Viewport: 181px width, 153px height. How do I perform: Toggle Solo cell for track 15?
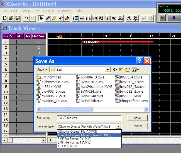click(x=13, y=120)
